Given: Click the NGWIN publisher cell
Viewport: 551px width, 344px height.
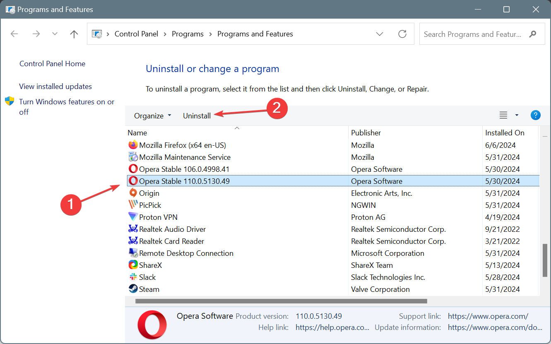Looking at the screenshot, I should 363,205.
